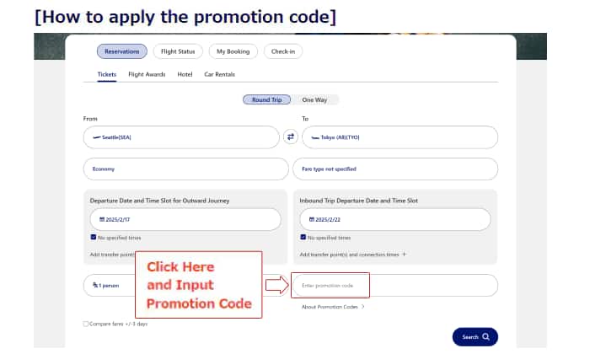Image resolution: width=590 pixels, height=354 pixels.
Task: Uncheck outward 'No specified times' checkbox
Action: [93, 238]
